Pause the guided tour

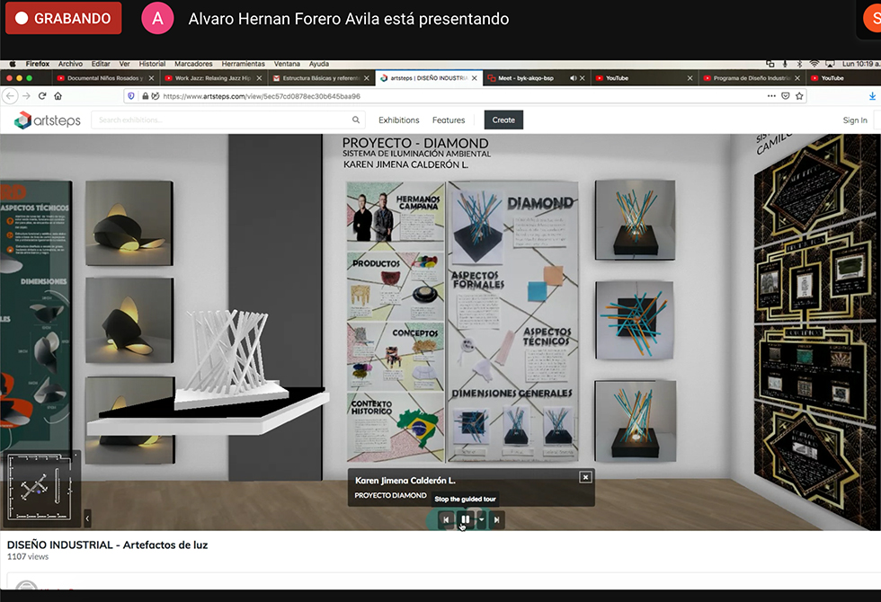point(465,519)
